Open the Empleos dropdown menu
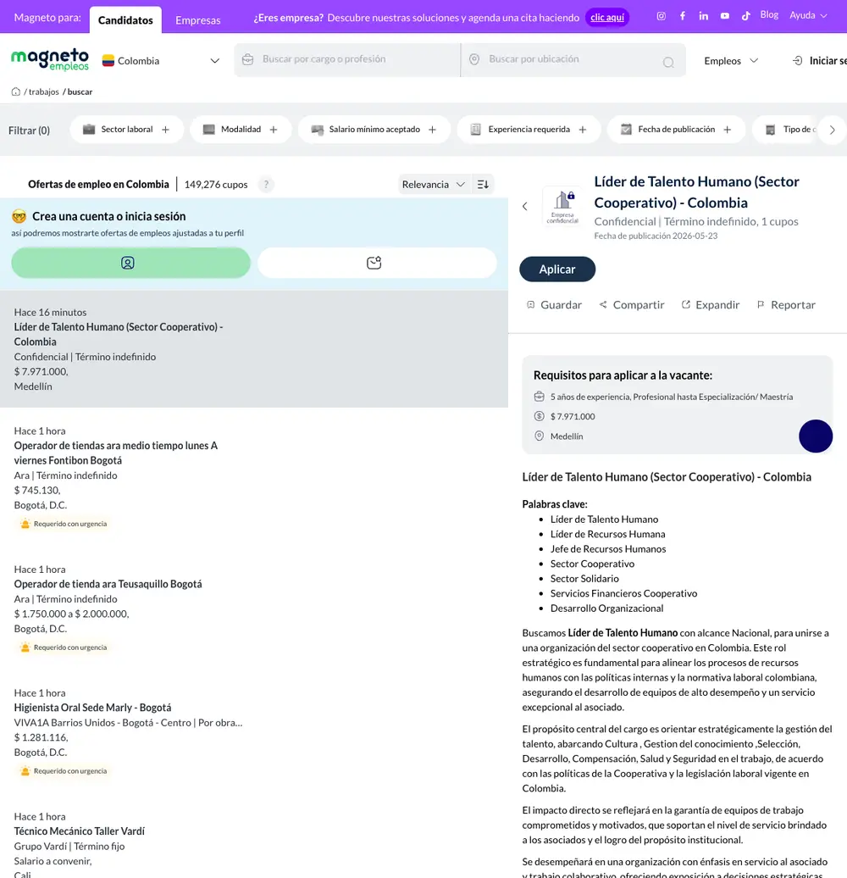 coord(731,60)
